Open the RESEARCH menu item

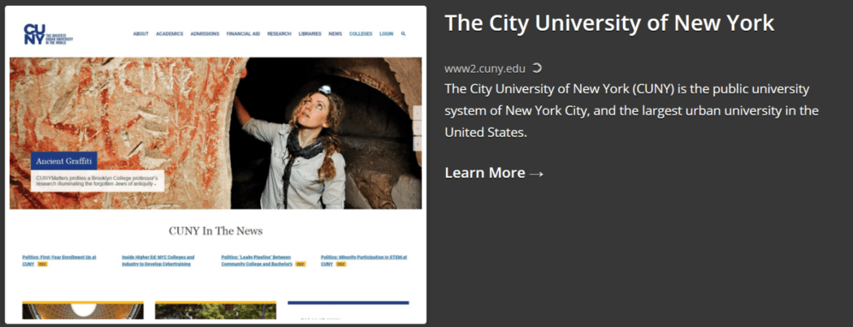coord(279,34)
